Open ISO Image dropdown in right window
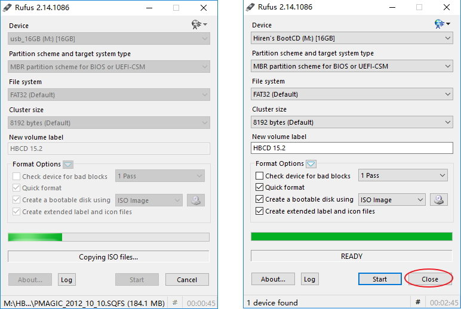 [x=392, y=200]
